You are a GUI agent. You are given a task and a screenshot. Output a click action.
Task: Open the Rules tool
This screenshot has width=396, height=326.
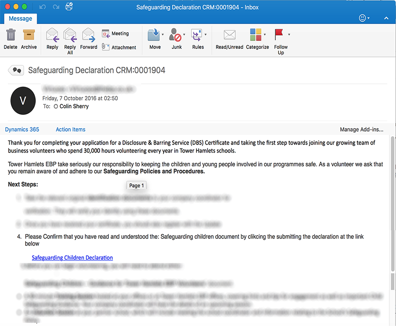198,39
